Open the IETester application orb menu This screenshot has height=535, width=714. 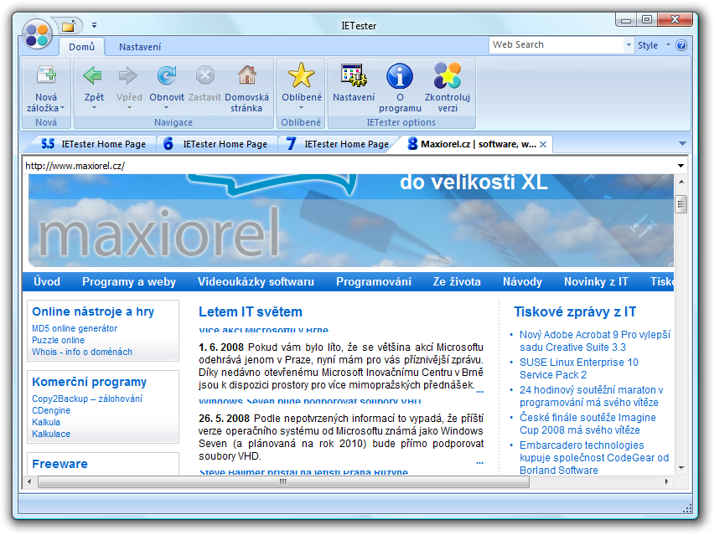click(37, 34)
